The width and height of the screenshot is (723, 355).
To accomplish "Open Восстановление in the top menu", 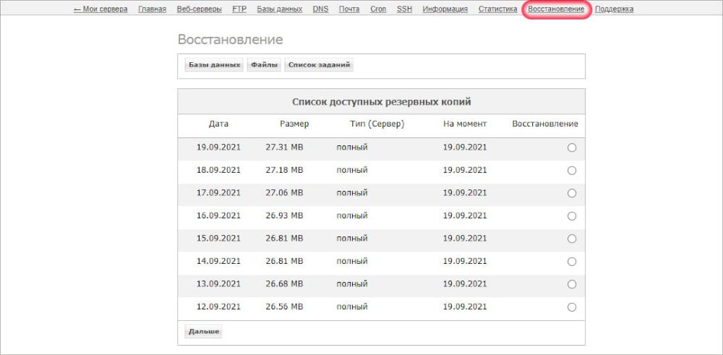I will (x=556, y=9).
